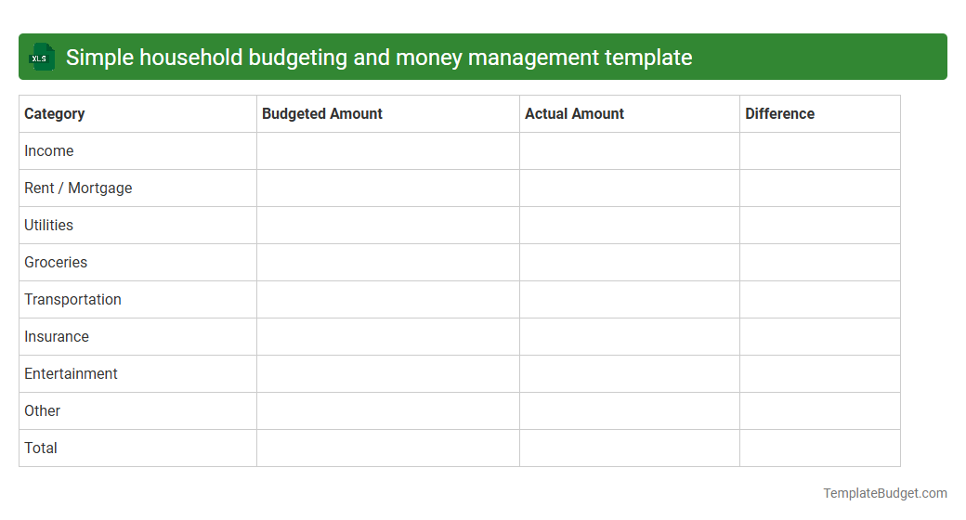966x520 pixels.
Task: Click Difference cell for Insurance
Action: 820,336
